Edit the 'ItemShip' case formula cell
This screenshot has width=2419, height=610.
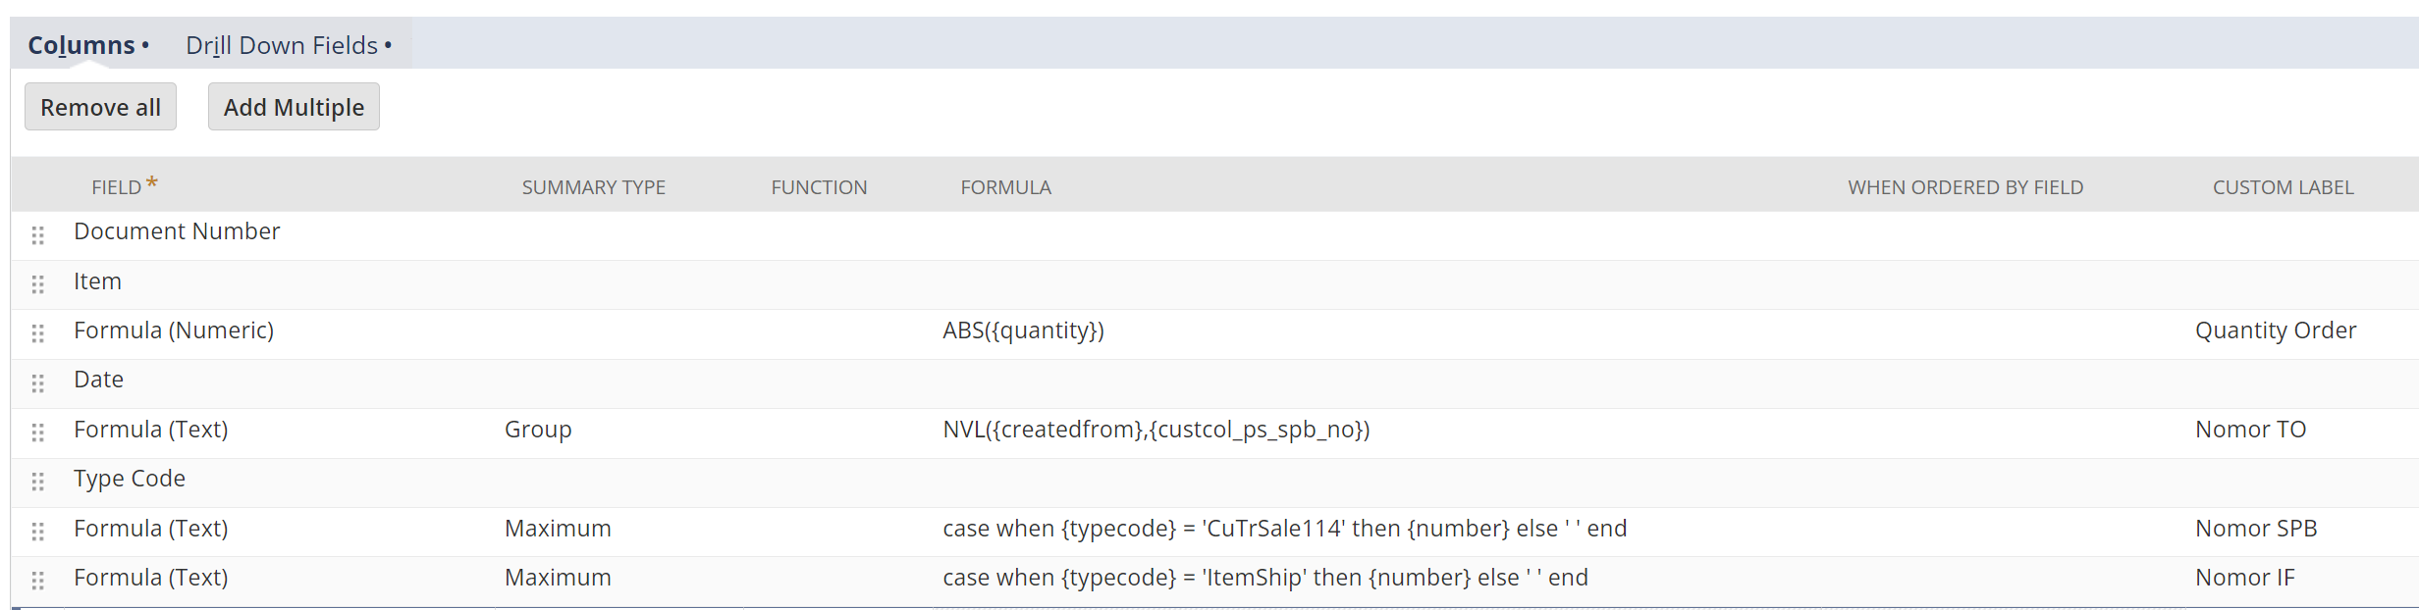point(1264,578)
